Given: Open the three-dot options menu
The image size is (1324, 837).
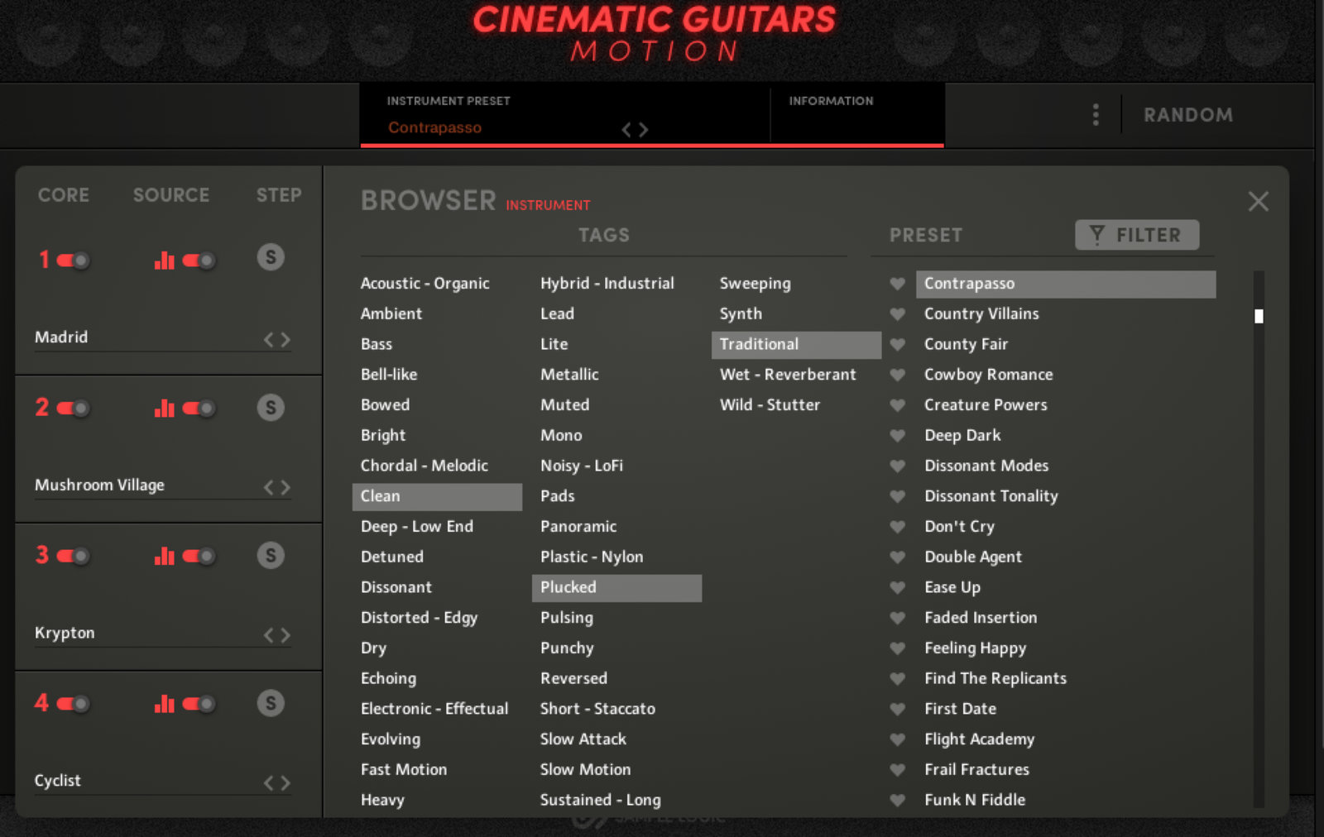Looking at the screenshot, I should 1094,114.
